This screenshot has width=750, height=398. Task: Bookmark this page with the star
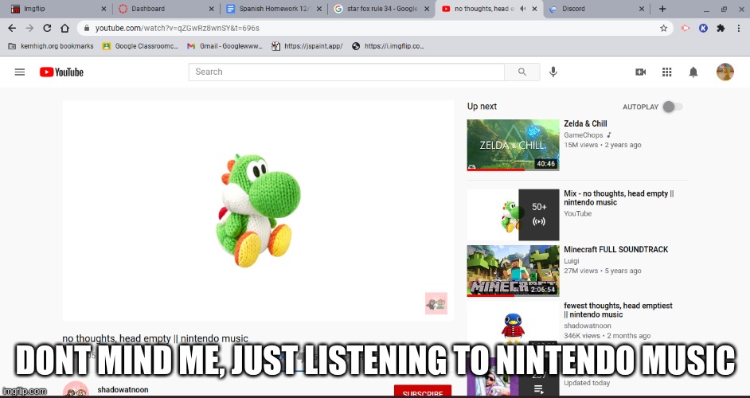point(663,28)
